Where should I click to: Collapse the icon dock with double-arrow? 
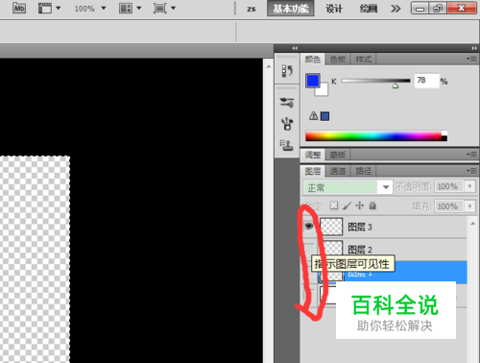(x=295, y=48)
